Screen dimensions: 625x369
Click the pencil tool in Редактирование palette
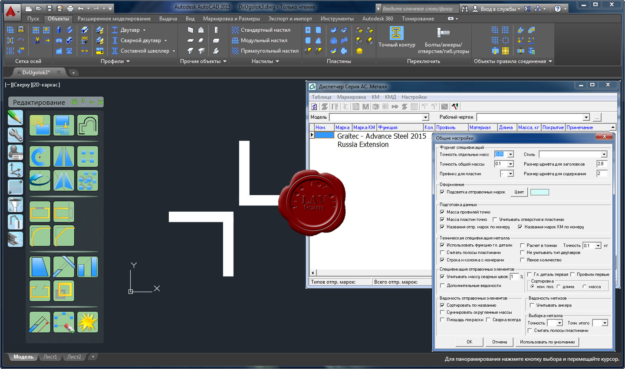click(x=15, y=117)
